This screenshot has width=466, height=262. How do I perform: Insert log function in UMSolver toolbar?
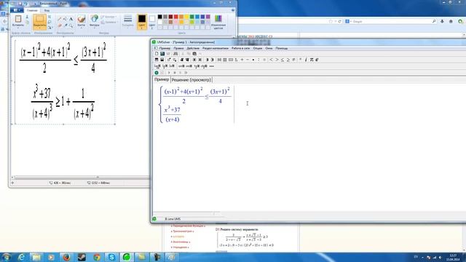157,66
